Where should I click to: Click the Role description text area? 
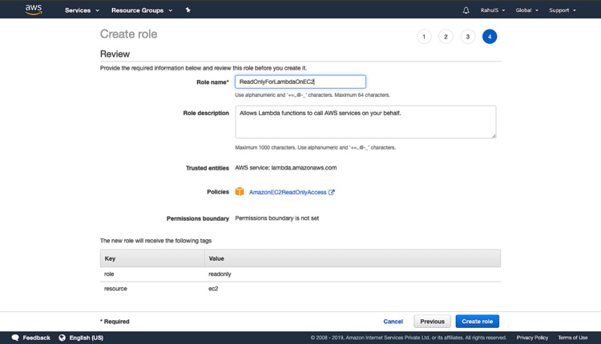point(365,122)
